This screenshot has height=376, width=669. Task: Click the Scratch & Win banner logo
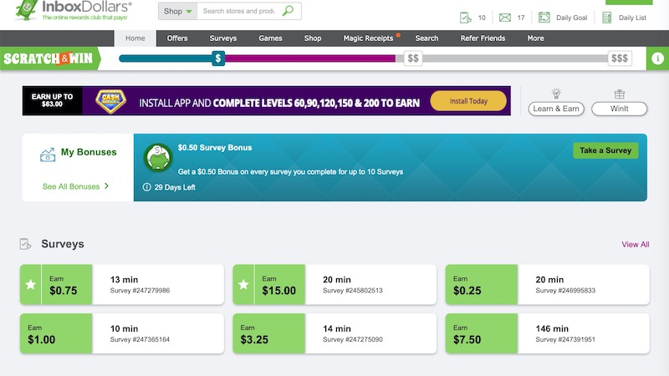pyautogui.click(x=49, y=58)
